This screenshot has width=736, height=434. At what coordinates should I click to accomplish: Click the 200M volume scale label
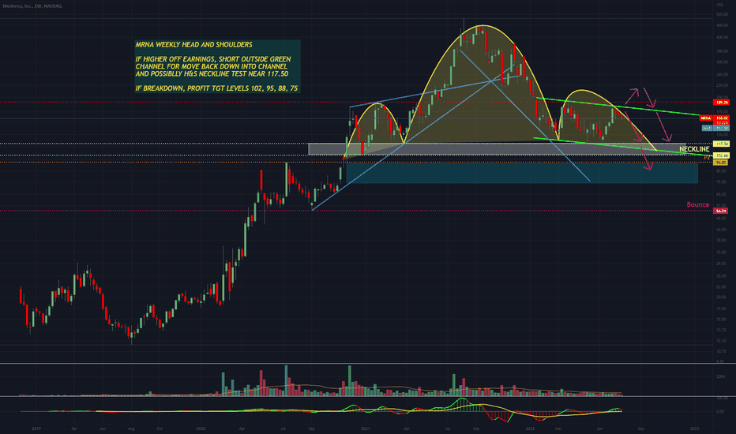point(720,376)
